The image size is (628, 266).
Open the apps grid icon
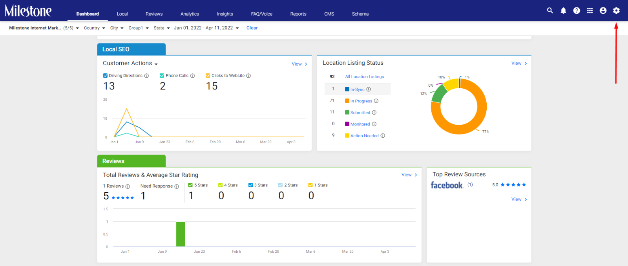(x=590, y=11)
